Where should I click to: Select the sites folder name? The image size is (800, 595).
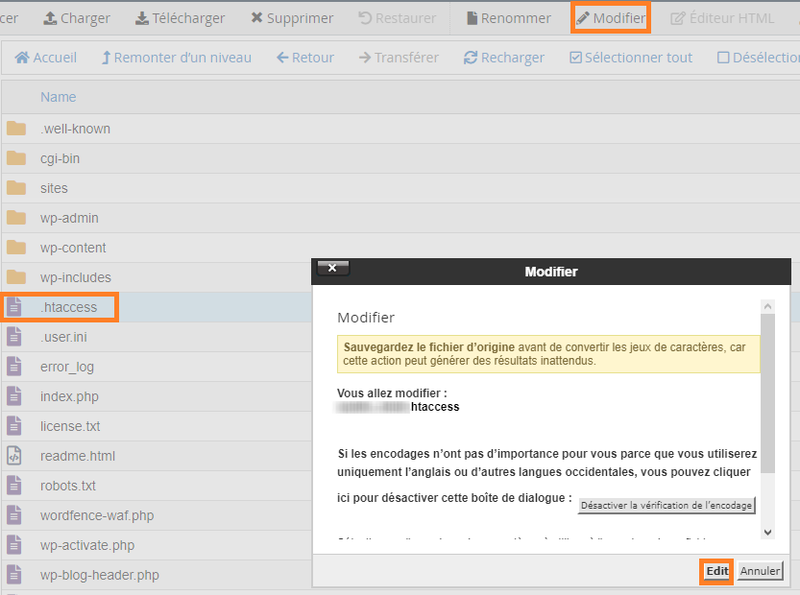[54, 188]
